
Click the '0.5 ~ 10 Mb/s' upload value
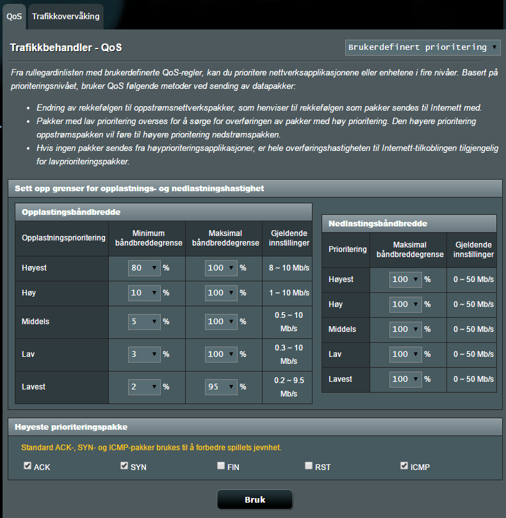[289, 322]
